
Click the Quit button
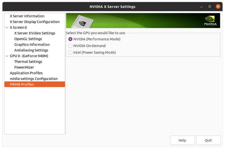[x=208, y=140]
